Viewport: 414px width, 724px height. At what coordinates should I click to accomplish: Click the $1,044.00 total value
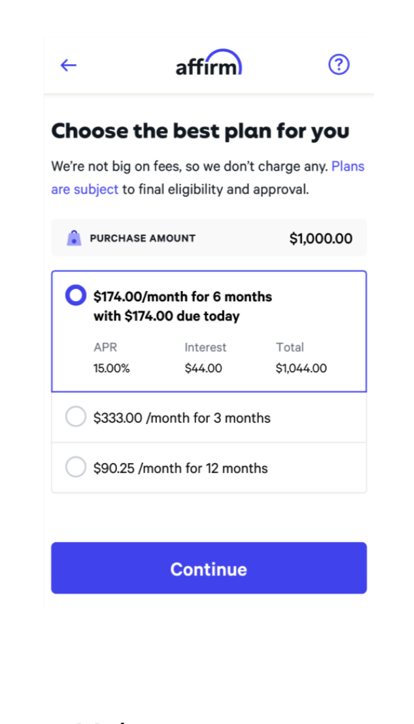(x=301, y=368)
